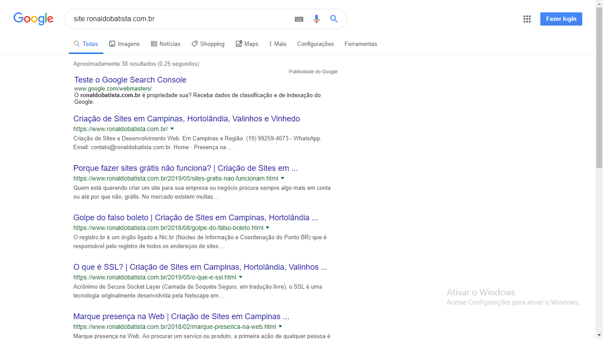Click the Imagens picture icon
This screenshot has height=339, width=603.
[112, 44]
